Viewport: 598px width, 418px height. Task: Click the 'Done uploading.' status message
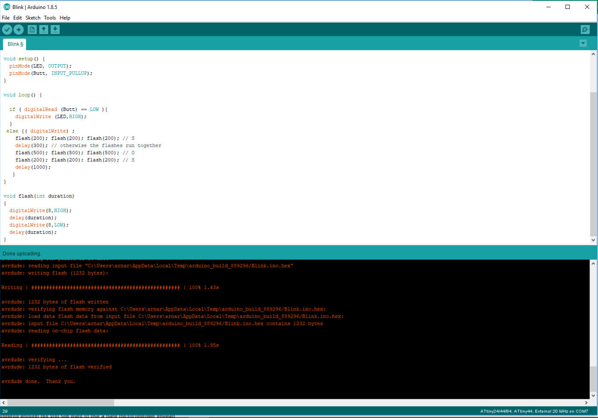click(22, 254)
